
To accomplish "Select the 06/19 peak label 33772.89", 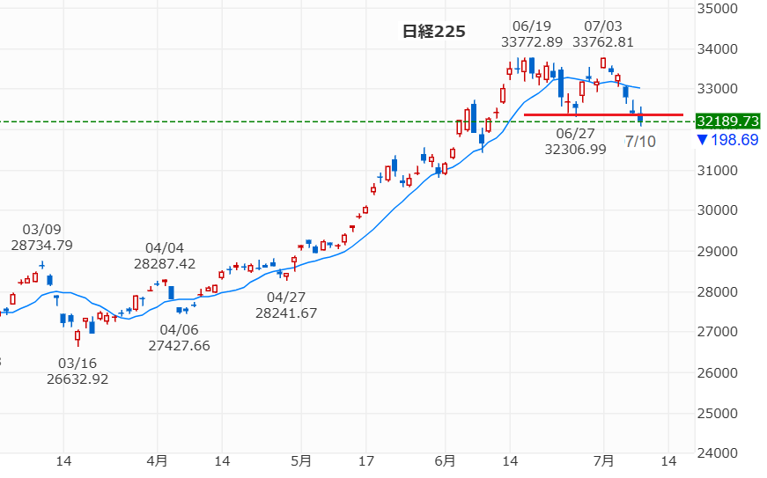I will click(x=532, y=33).
